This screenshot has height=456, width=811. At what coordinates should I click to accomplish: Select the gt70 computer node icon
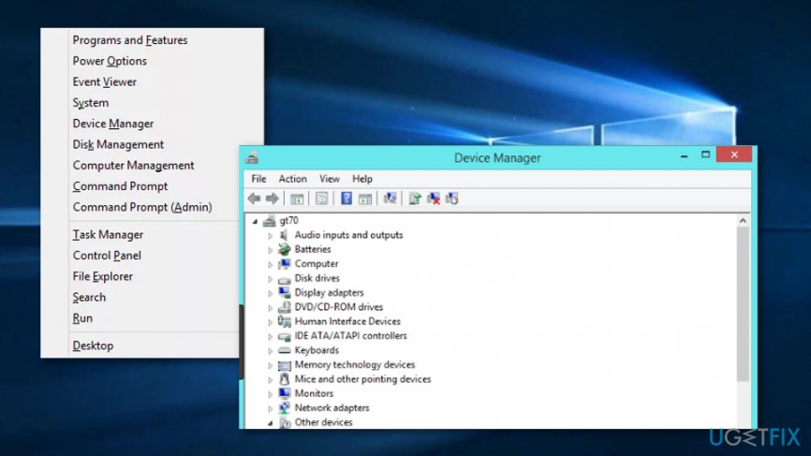pos(269,221)
